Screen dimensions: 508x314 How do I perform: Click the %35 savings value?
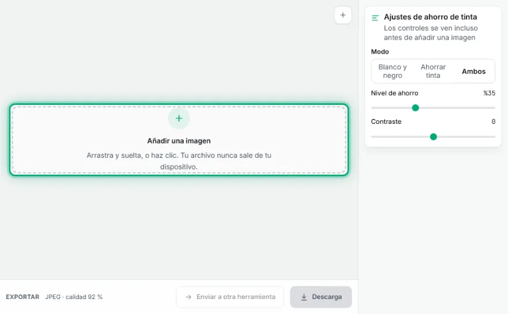[489, 93]
